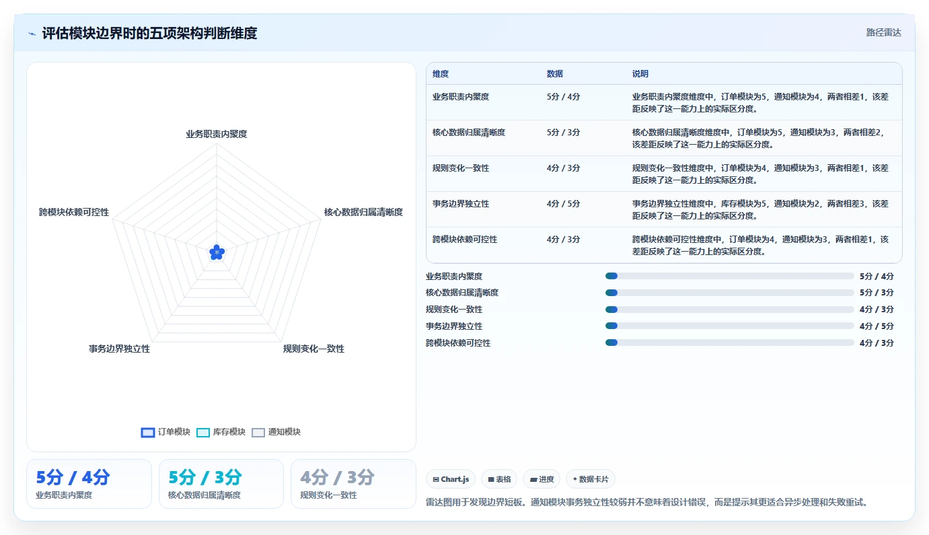Screen dimensions: 929x535
Task: Click progress list label 规则变化一致性
Action: 454,310
